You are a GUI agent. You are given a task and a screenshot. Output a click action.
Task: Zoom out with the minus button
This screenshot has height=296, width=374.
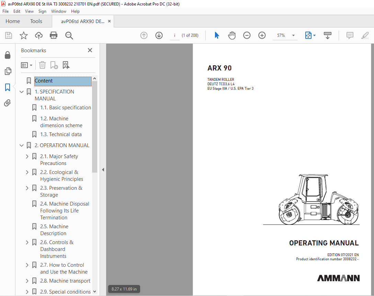click(x=247, y=35)
